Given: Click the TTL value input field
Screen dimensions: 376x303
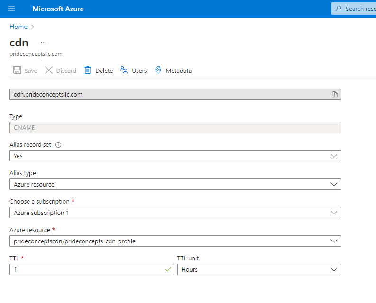Looking at the screenshot, I should (x=92, y=269).
